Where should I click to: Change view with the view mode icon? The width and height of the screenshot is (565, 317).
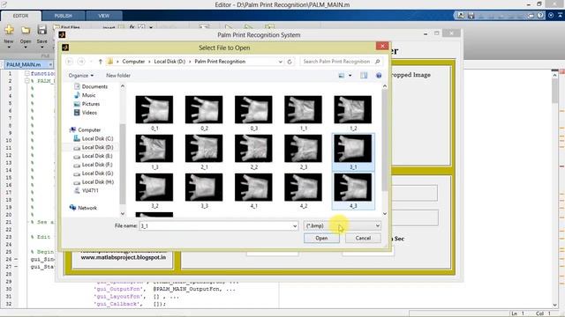(x=342, y=76)
